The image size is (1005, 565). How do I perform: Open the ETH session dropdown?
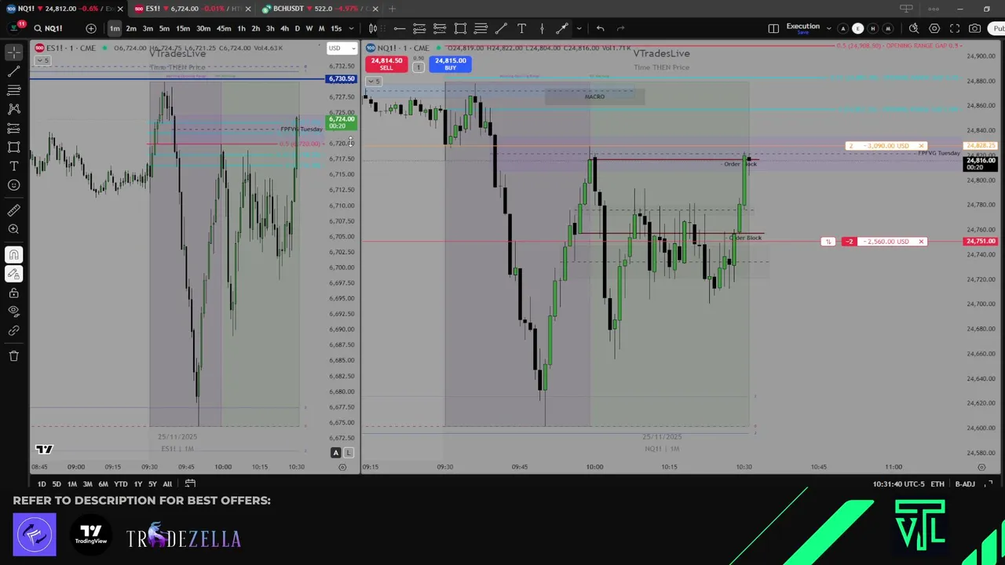click(937, 484)
